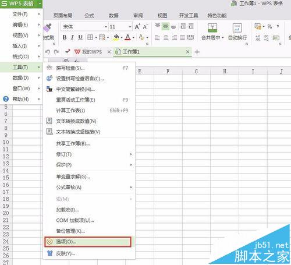
Task: Select 拼写检查(S)... in Tools menu
Action: [x=89, y=68]
